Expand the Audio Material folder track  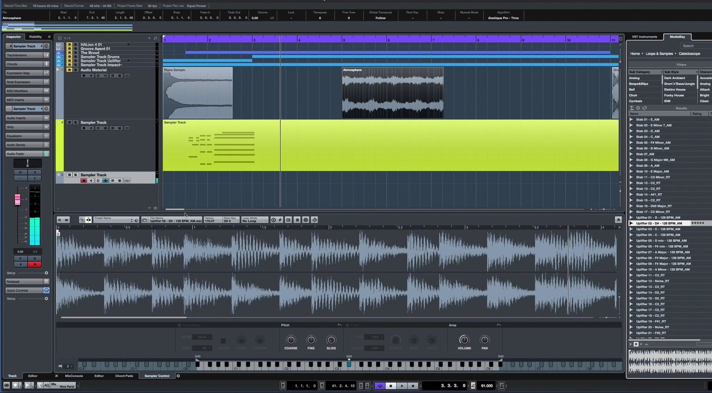(58, 70)
